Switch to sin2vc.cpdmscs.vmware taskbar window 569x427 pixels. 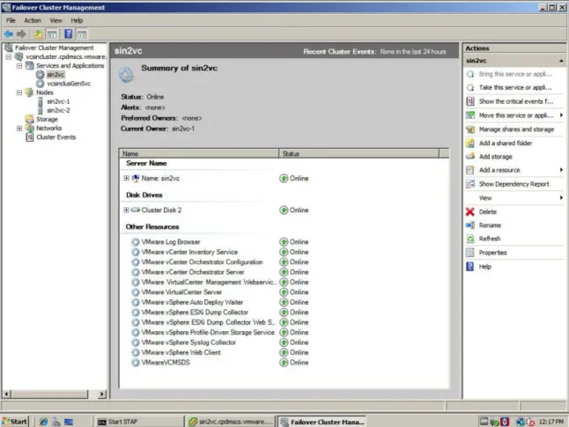tap(231, 422)
